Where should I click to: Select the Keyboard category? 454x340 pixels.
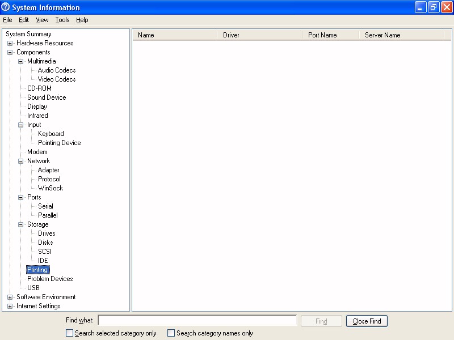click(51, 134)
